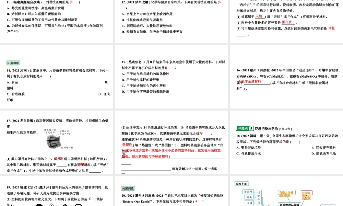Click the red answer letter C in question 19
The width and height of the screenshot is (343, 206).
tap(91, 199)
